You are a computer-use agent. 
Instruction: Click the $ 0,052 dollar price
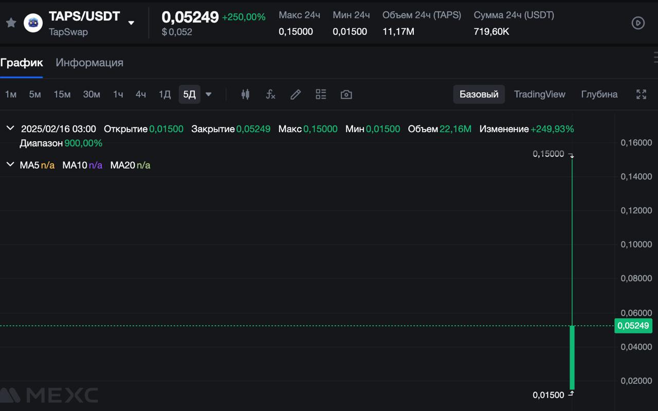pos(177,32)
